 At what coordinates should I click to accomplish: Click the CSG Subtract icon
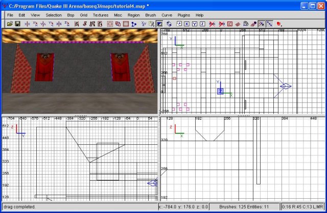pyautogui.click(x=110, y=24)
